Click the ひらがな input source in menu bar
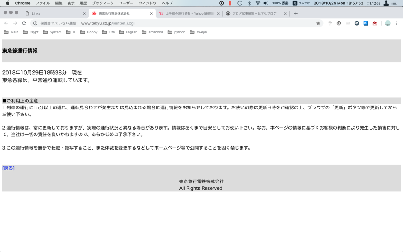This screenshot has height=252, width=403. coord(304,4)
